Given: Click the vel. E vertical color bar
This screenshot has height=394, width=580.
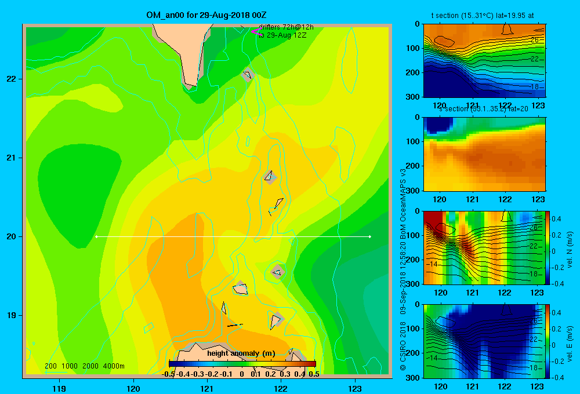Looking at the screenshot, I should pos(548,341).
